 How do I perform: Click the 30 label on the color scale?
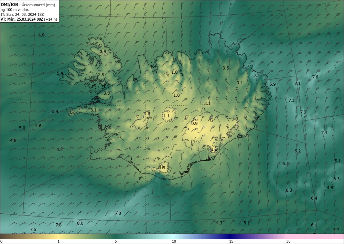289,241
